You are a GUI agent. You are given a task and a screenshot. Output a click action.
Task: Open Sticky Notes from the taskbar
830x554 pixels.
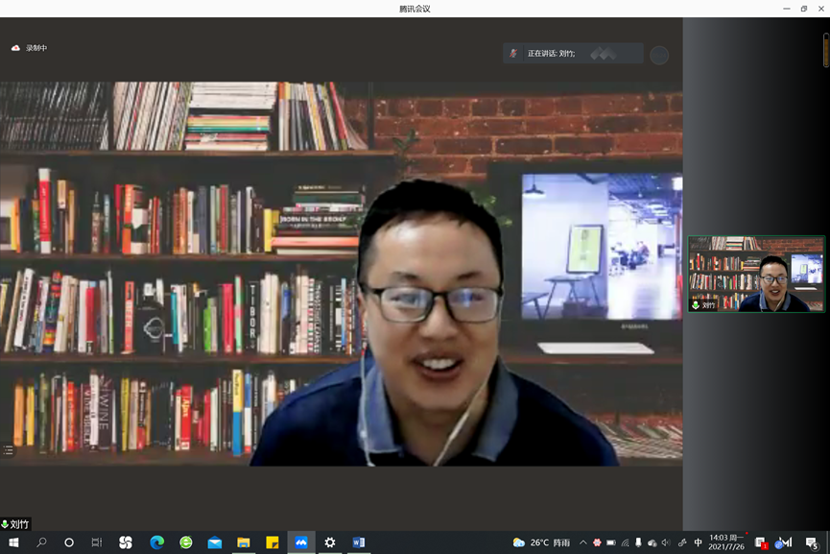coord(273,542)
